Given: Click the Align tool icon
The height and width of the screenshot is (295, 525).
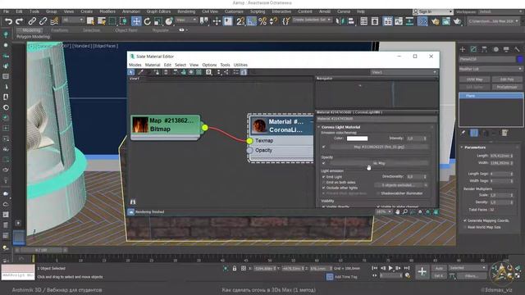Looking at the screenshot, I should tap(351, 21).
